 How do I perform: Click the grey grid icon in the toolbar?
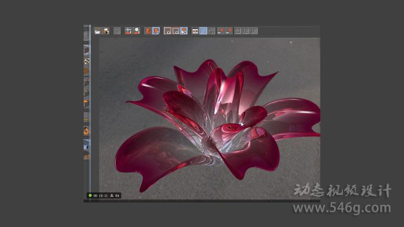point(117,31)
